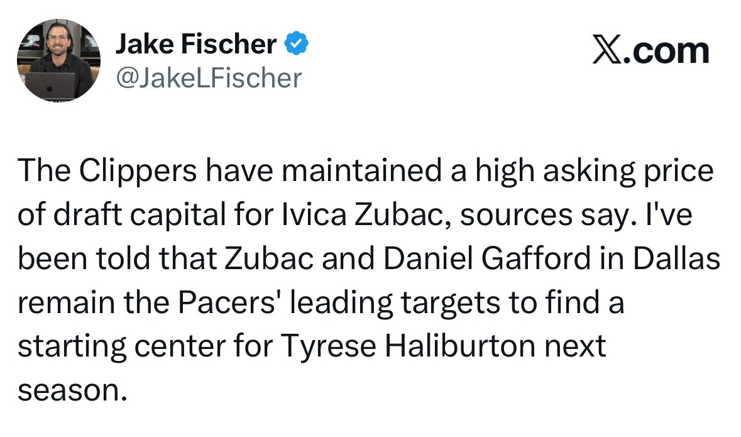
Task: Click the name "Haliburton" in the tweet
Action: (x=460, y=346)
